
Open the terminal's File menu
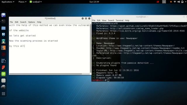[94, 20]
